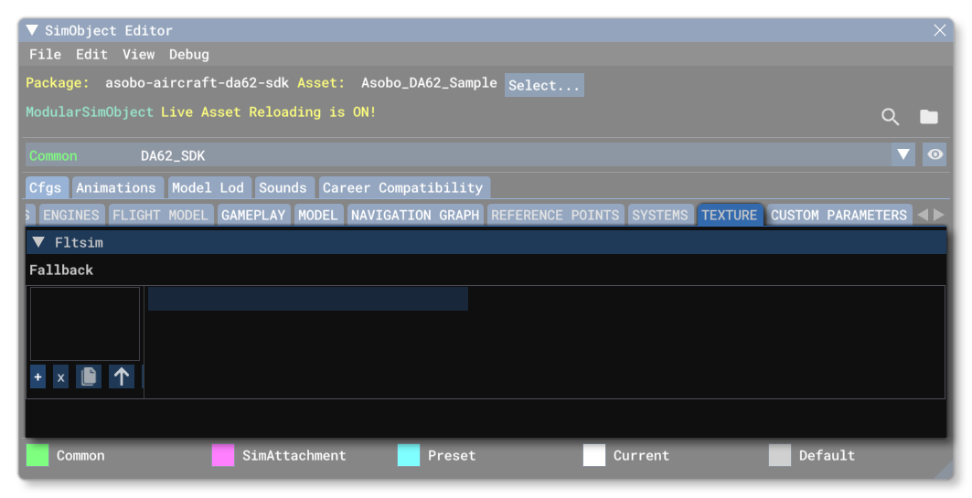Select the SYSTEMS config tab

pyautogui.click(x=661, y=215)
